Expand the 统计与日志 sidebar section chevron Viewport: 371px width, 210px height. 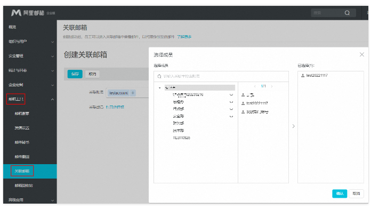53,71
